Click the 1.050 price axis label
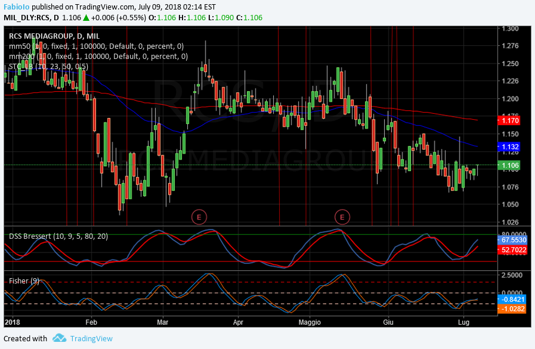The height and width of the screenshot is (349, 535). 510,204
